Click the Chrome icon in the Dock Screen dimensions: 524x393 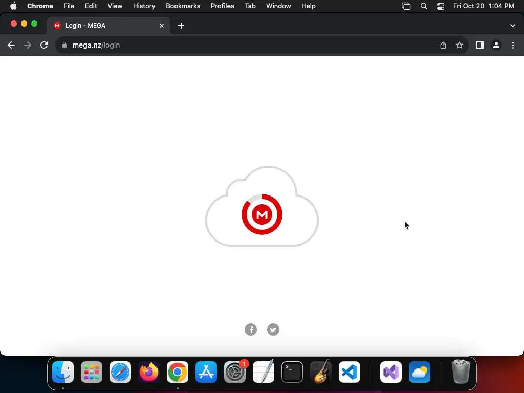(178, 372)
